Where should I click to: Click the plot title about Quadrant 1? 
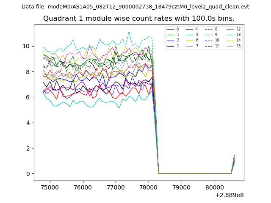click(x=138, y=19)
